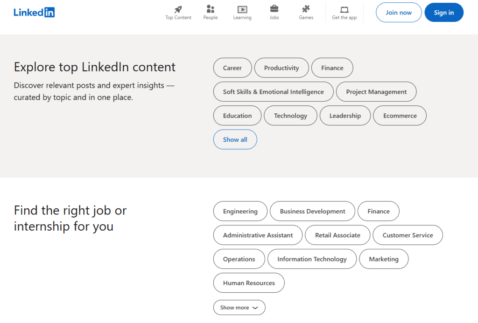Browse Retail Associate jobs
478x323 pixels.
pos(337,235)
